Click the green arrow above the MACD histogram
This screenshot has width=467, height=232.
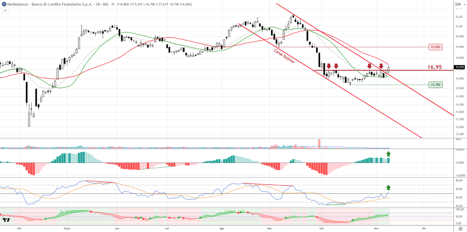388,154
